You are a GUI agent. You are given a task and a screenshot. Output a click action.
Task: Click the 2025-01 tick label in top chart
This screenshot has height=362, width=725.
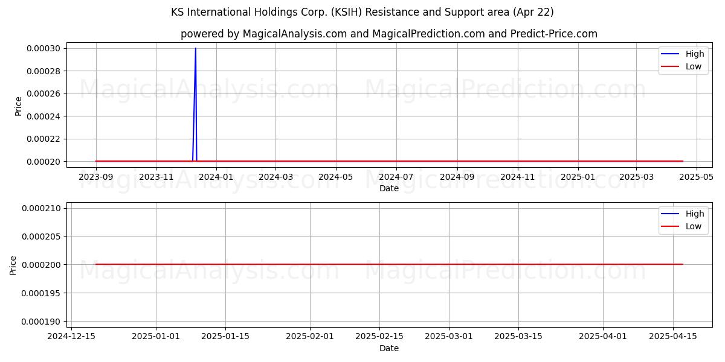click(x=578, y=177)
